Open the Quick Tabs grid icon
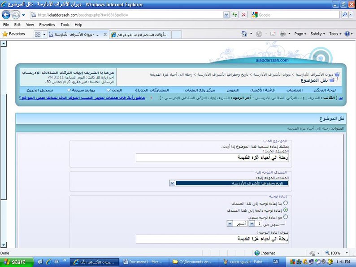This screenshot has width=356, height=267. point(38,34)
